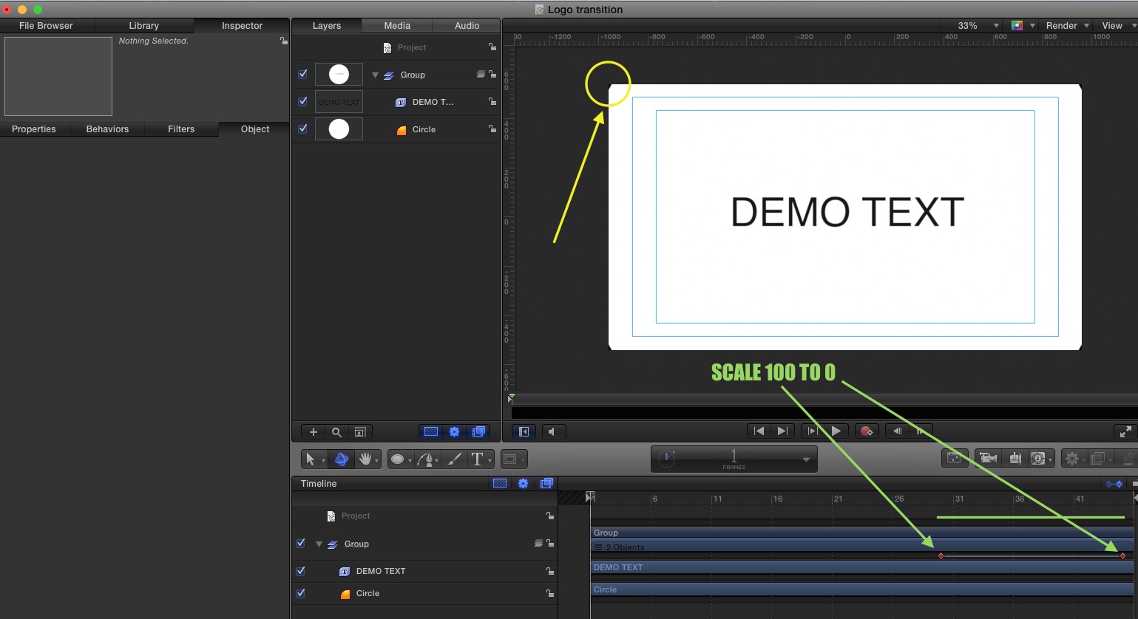Disable the Group checkbox in Timeline
The image size is (1138, 619).
click(301, 543)
